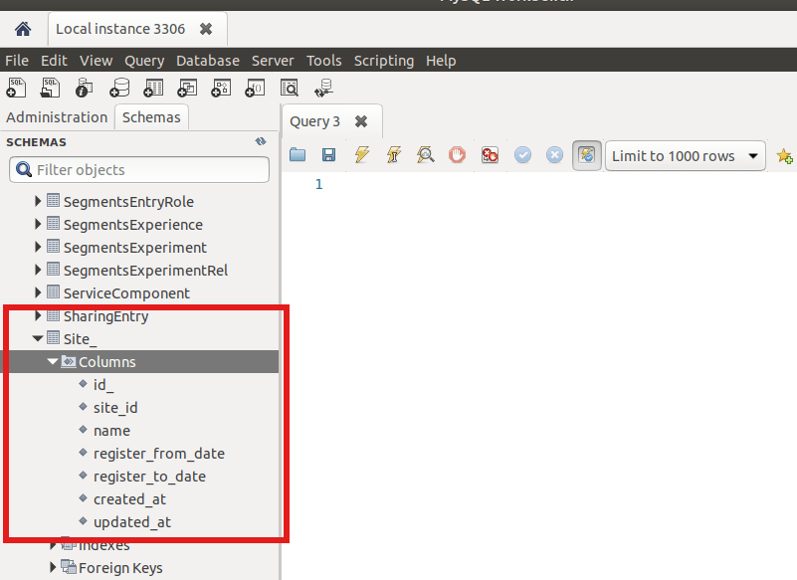Open the Database menu
This screenshot has width=797, height=580.
pos(207,61)
